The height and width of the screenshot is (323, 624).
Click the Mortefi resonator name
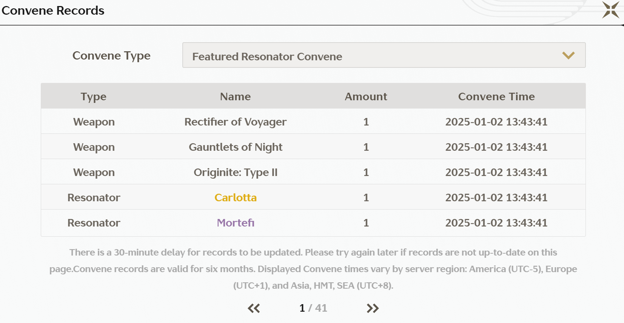(236, 223)
